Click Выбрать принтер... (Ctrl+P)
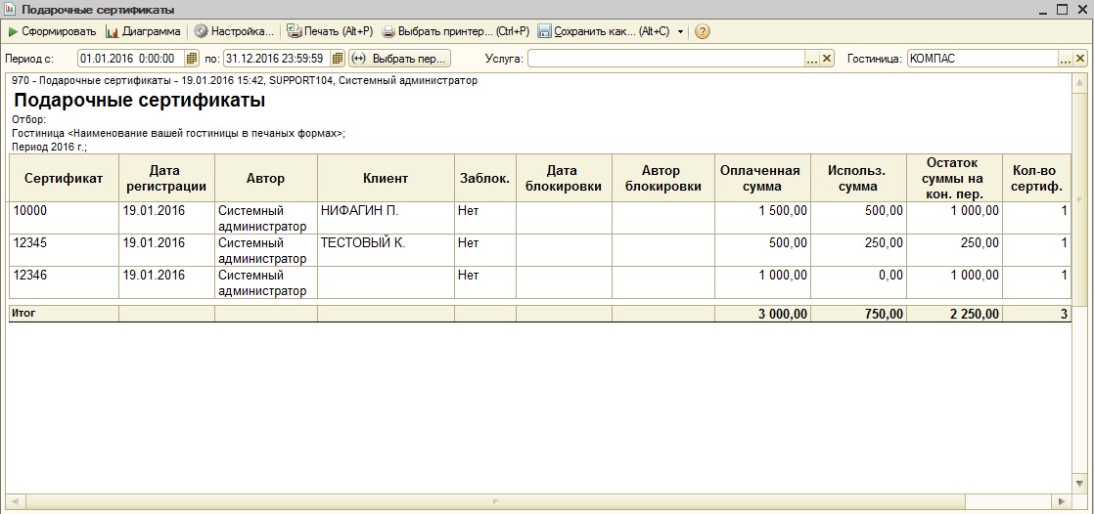Image resolution: width=1094 pixels, height=514 pixels. [455, 31]
